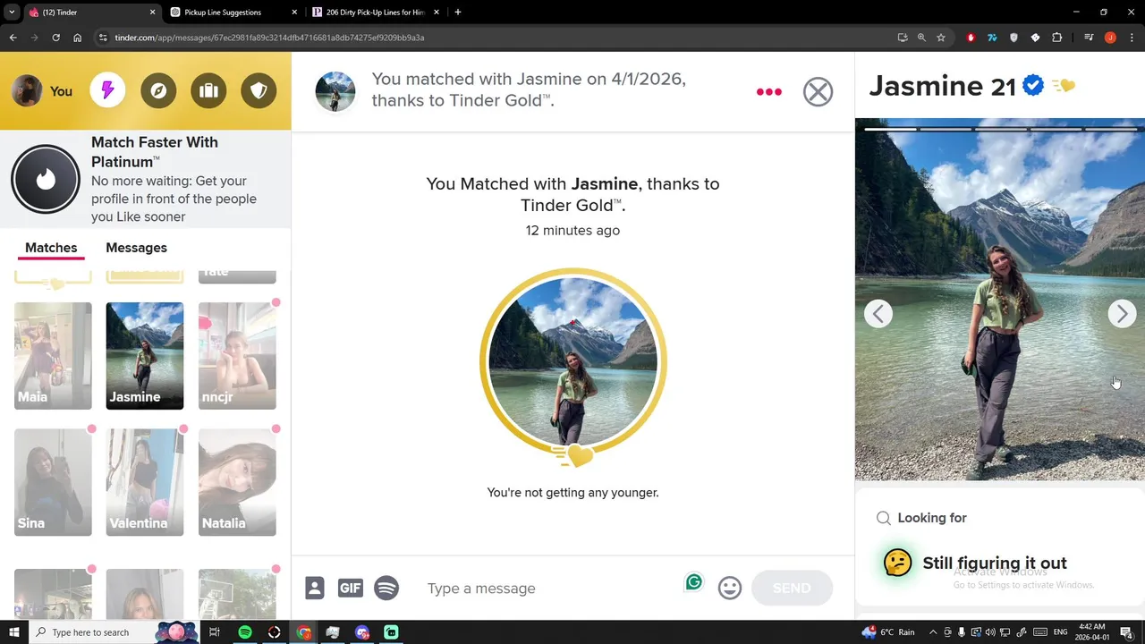
Task: Click the 'Still figuring it out' label
Action: (x=995, y=563)
